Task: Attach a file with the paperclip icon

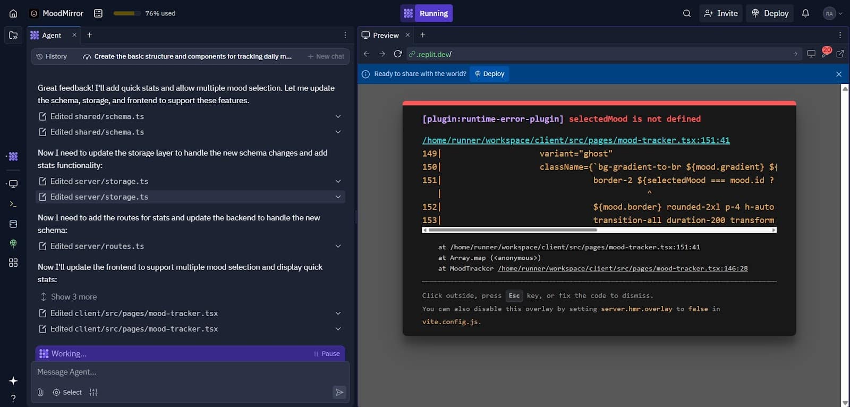Action: point(40,392)
